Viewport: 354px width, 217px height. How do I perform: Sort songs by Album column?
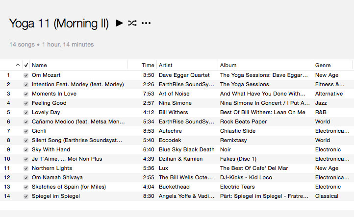point(228,65)
